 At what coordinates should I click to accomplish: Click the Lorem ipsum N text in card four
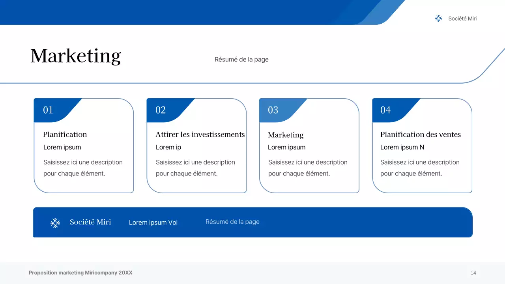point(402,147)
